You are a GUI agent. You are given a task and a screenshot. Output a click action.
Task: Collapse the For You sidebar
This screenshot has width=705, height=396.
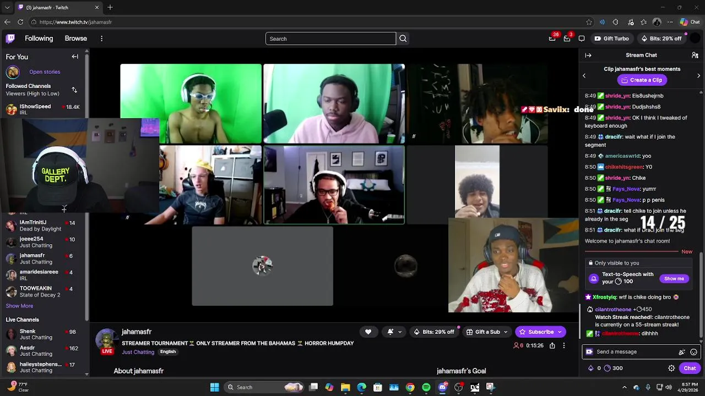tap(75, 57)
